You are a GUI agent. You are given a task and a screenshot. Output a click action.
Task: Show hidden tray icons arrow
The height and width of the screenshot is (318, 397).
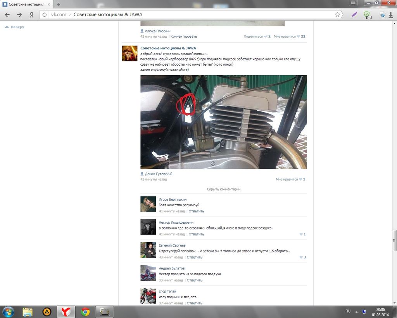[356, 311]
